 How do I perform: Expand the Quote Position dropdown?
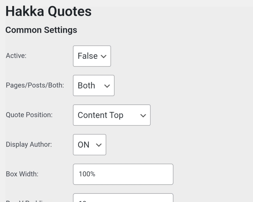(112, 115)
